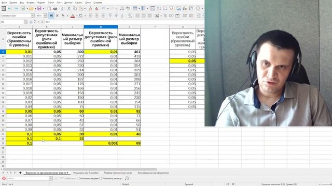Export the spreadsheet directly as PDF
This screenshot has width=332, height=186.
tap(49, 9)
